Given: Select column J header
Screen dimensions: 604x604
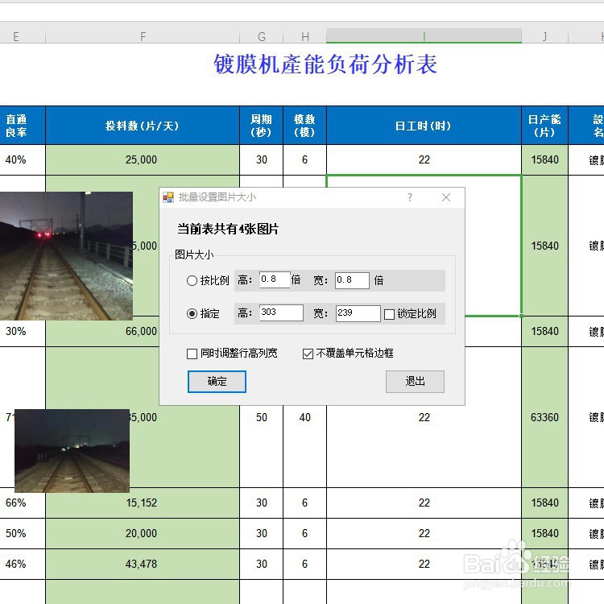Looking at the screenshot, I should click(544, 36).
